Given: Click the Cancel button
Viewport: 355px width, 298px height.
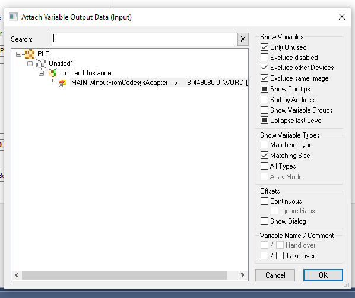Looking at the screenshot, I should coord(275,275).
